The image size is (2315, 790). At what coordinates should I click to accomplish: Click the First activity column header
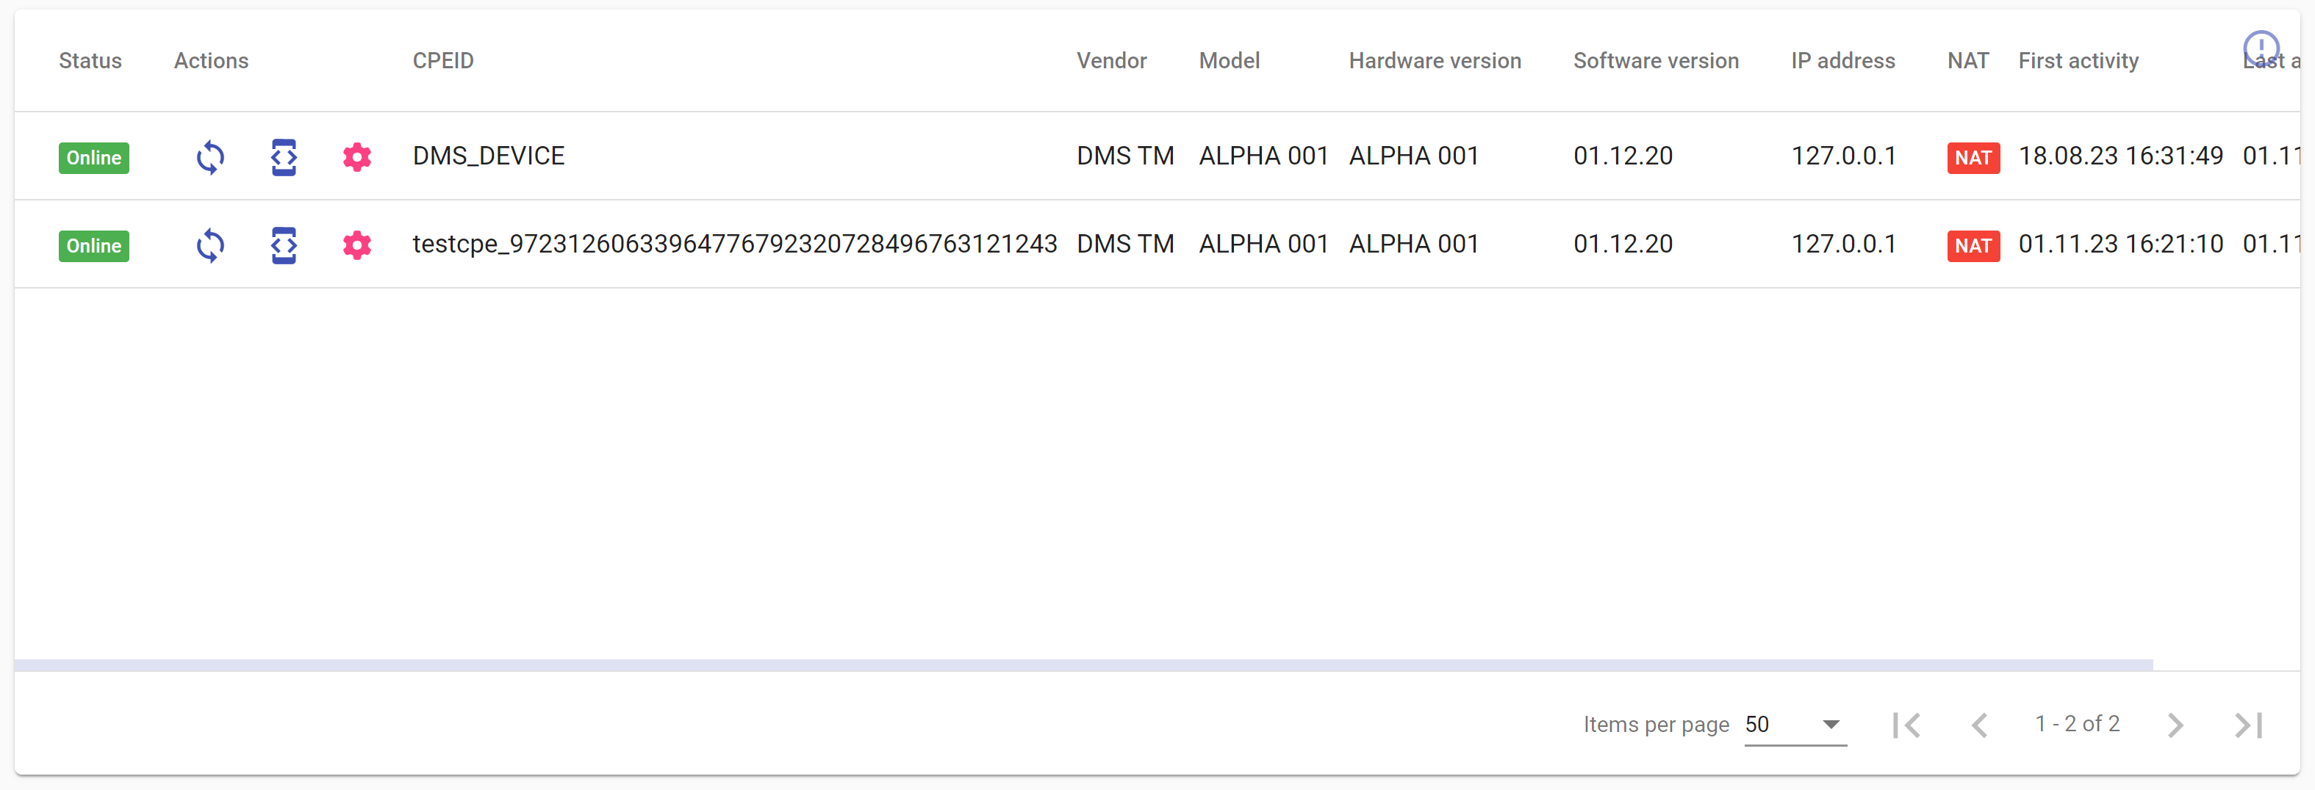coord(2078,61)
